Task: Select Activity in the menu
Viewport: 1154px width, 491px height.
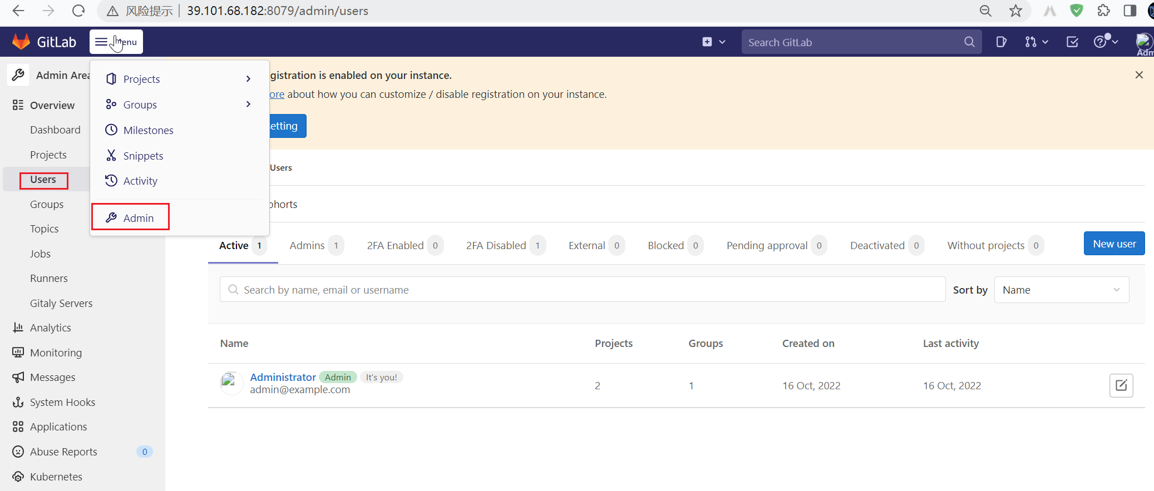Action: point(178,181)
